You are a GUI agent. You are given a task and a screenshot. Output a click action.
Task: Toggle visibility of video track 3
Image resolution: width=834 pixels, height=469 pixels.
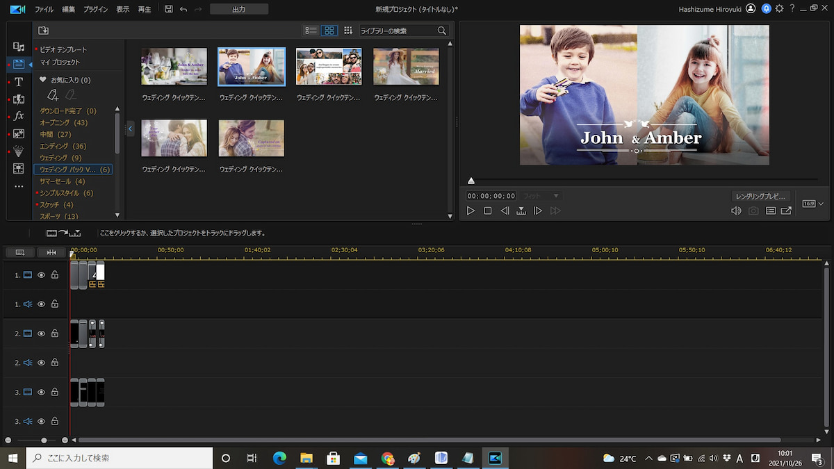[41, 392]
